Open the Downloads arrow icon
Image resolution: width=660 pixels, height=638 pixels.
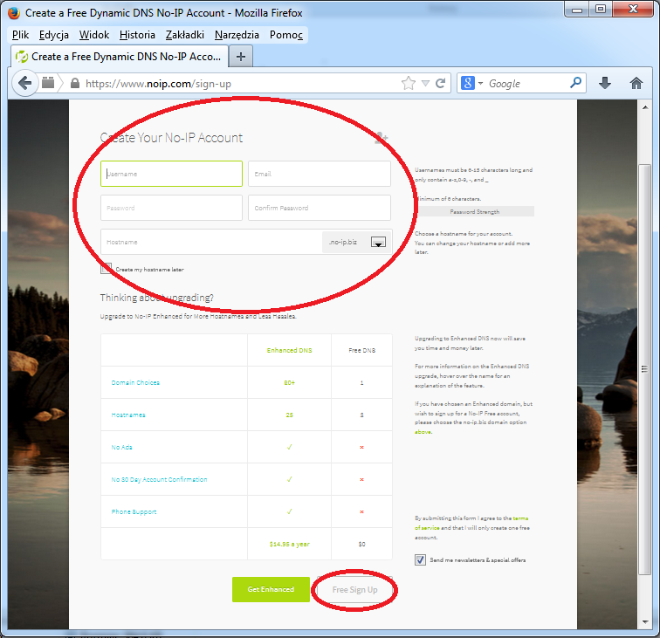tap(605, 83)
